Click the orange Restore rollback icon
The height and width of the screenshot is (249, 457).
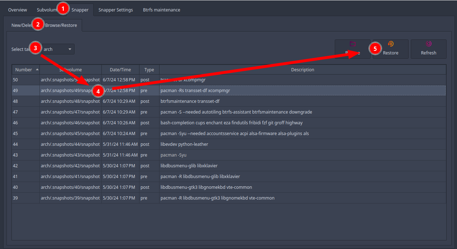click(390, 44)
